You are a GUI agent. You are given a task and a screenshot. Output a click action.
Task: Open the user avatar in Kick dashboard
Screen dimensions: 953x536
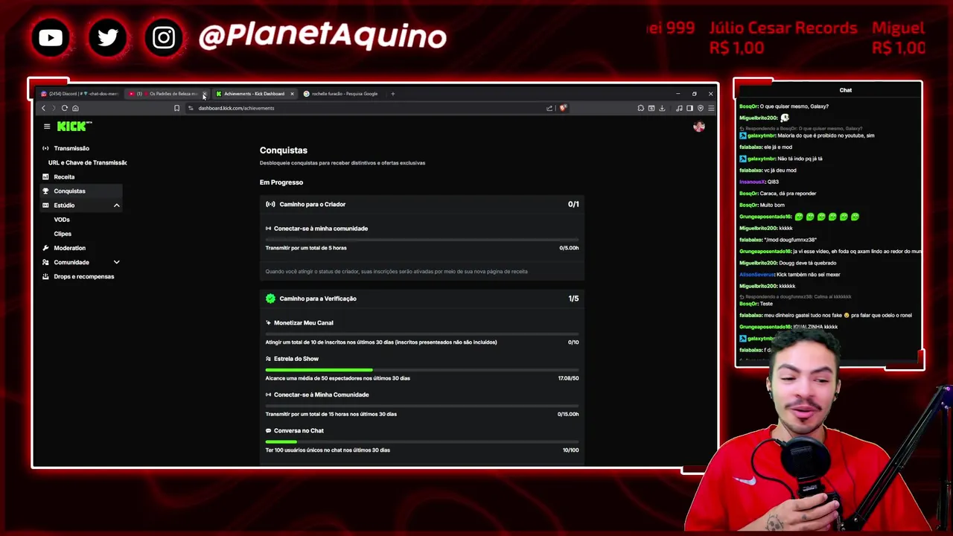698,127
